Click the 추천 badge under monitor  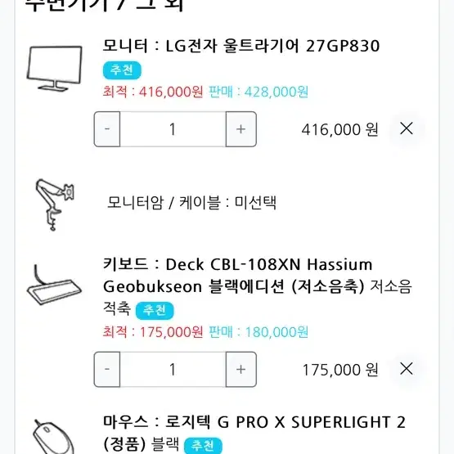pyautogui.click(x=122, y=70)
